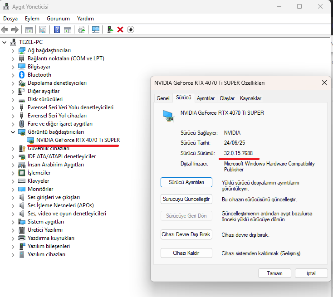Open the Eylem menu
This screenshot has width=333, height=297.
tap(32, 19)
